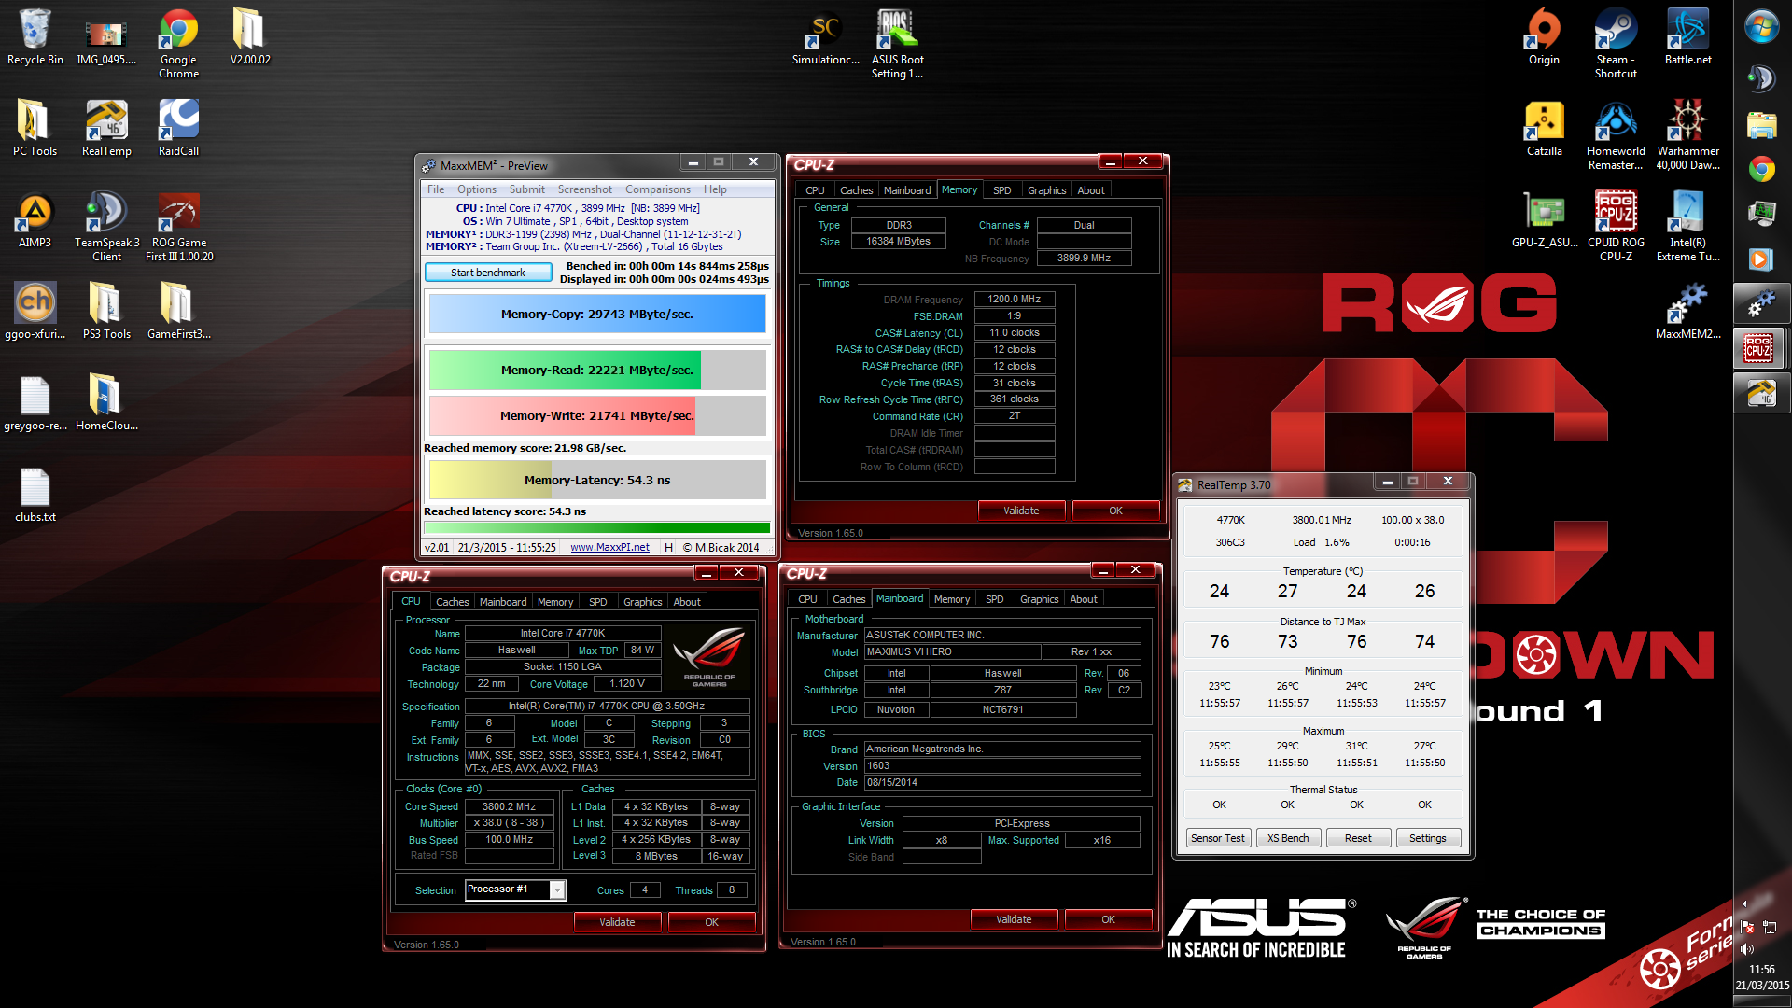Open Mainboard tab in CPU tab CPU-Z window
This screenshot has height=1008, width=1792.
(x=503, y=602)
